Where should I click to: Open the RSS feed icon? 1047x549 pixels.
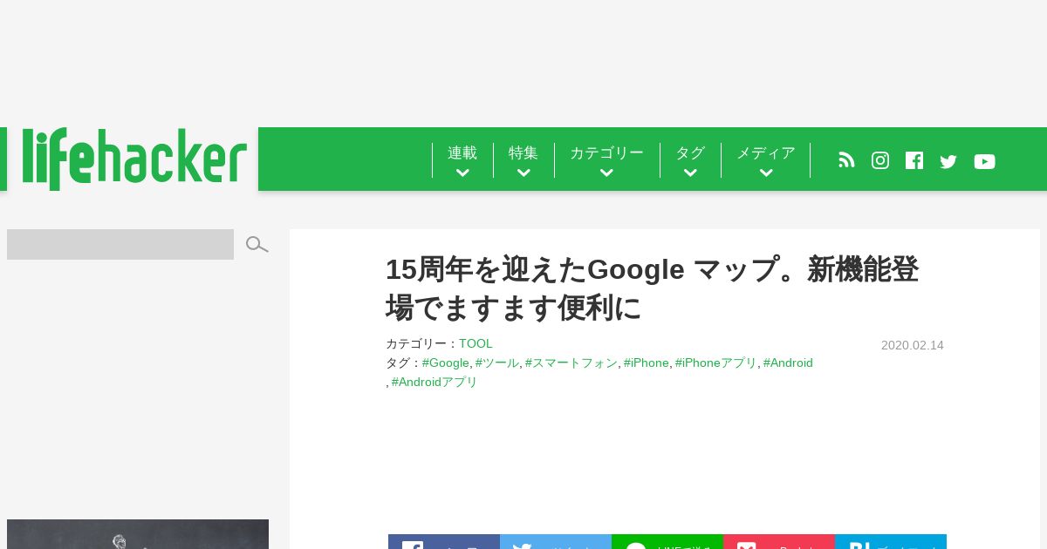846,160
